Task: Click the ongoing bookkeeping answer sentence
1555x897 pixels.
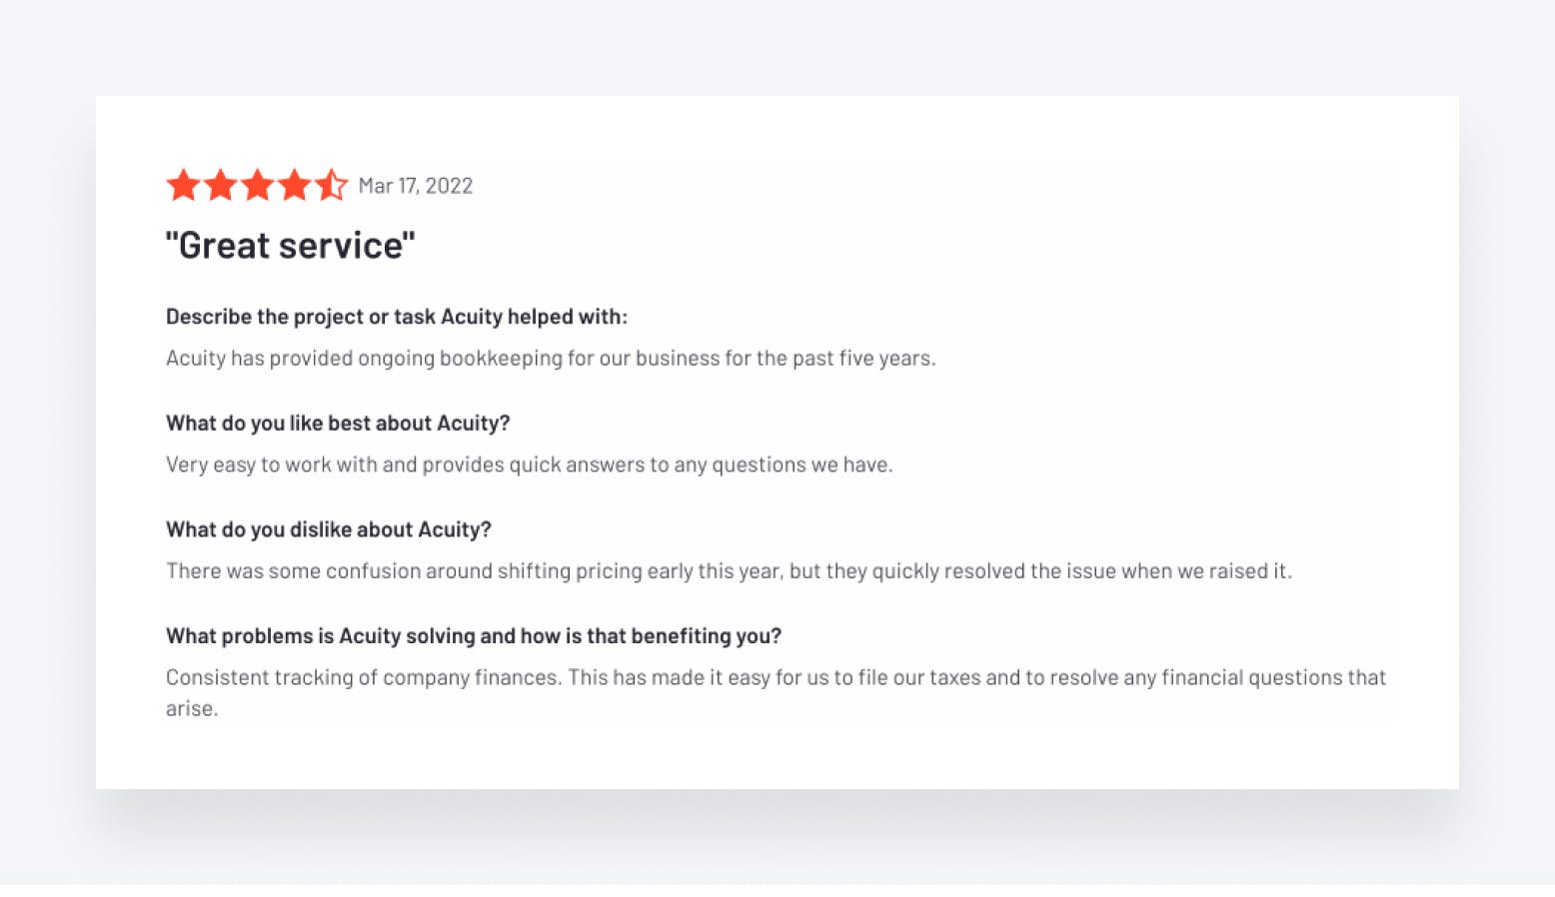Action: 550,359
